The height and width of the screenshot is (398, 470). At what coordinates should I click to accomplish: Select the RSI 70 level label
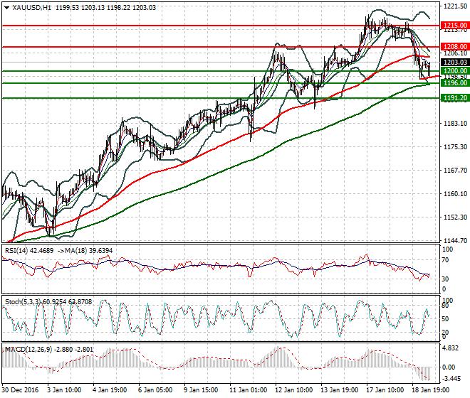445,259
